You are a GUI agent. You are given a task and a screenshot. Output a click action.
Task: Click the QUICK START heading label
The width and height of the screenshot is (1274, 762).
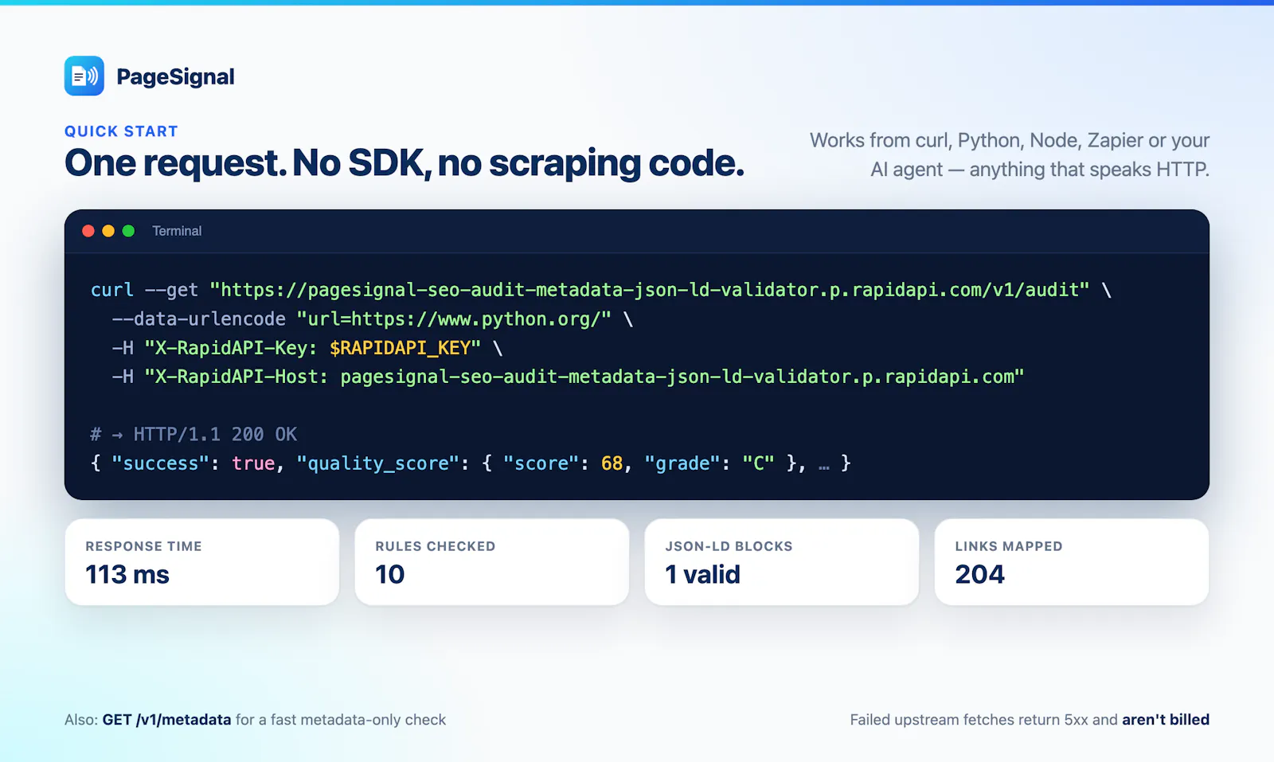pyautogui.click(x=121, y=131)
